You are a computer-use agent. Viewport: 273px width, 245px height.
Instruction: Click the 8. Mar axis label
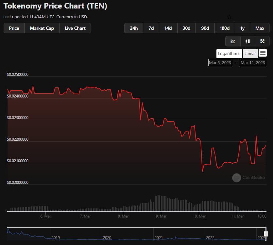123,216
